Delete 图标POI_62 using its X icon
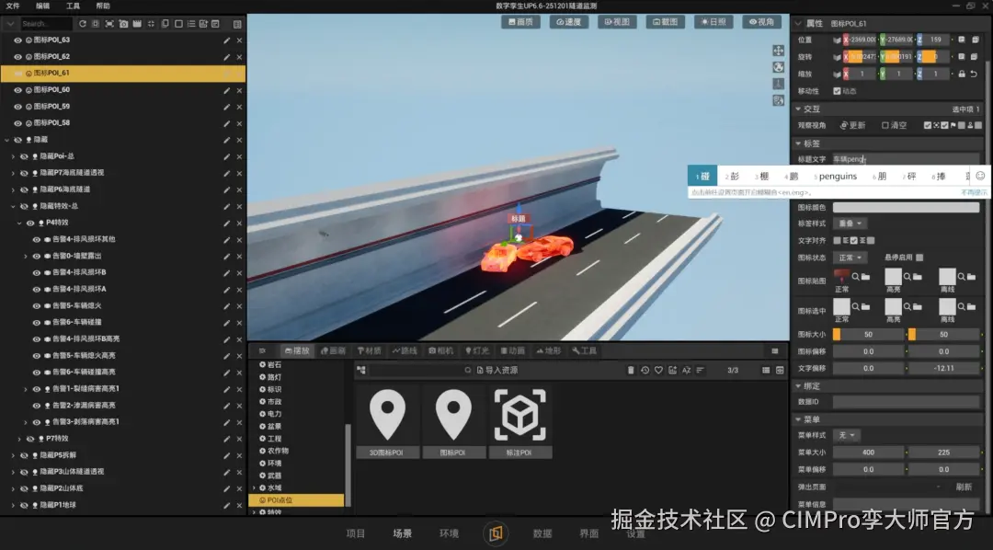 239,57
